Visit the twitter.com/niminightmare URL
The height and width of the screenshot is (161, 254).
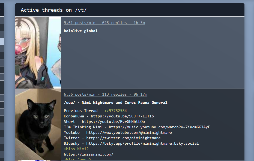(x=123, y=138)
